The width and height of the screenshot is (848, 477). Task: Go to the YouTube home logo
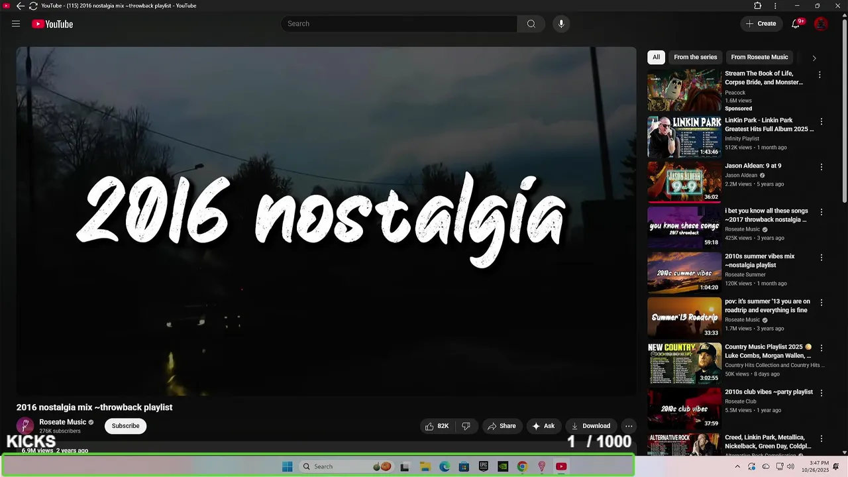click(x=52, y=24)
